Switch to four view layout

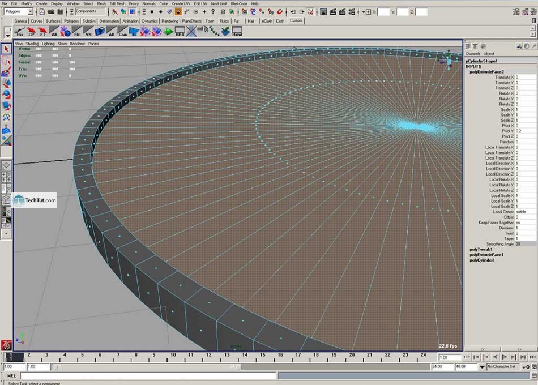[6, 177]
